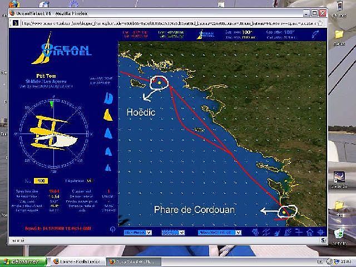The image size is (356, 267).
Task: Click the large Ocean Virtuel logo on the left panel
Action: [x=62, y=49]
